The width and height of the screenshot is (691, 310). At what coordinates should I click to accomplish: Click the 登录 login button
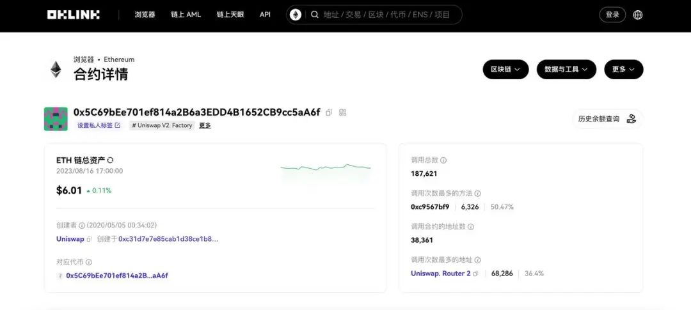tap(612, 15)
